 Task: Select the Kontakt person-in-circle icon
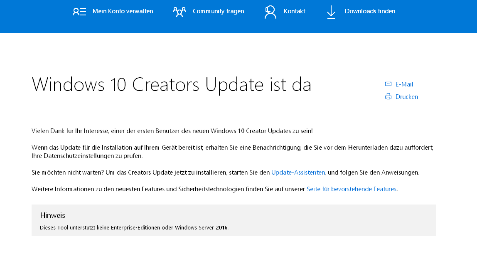point(270,12)
